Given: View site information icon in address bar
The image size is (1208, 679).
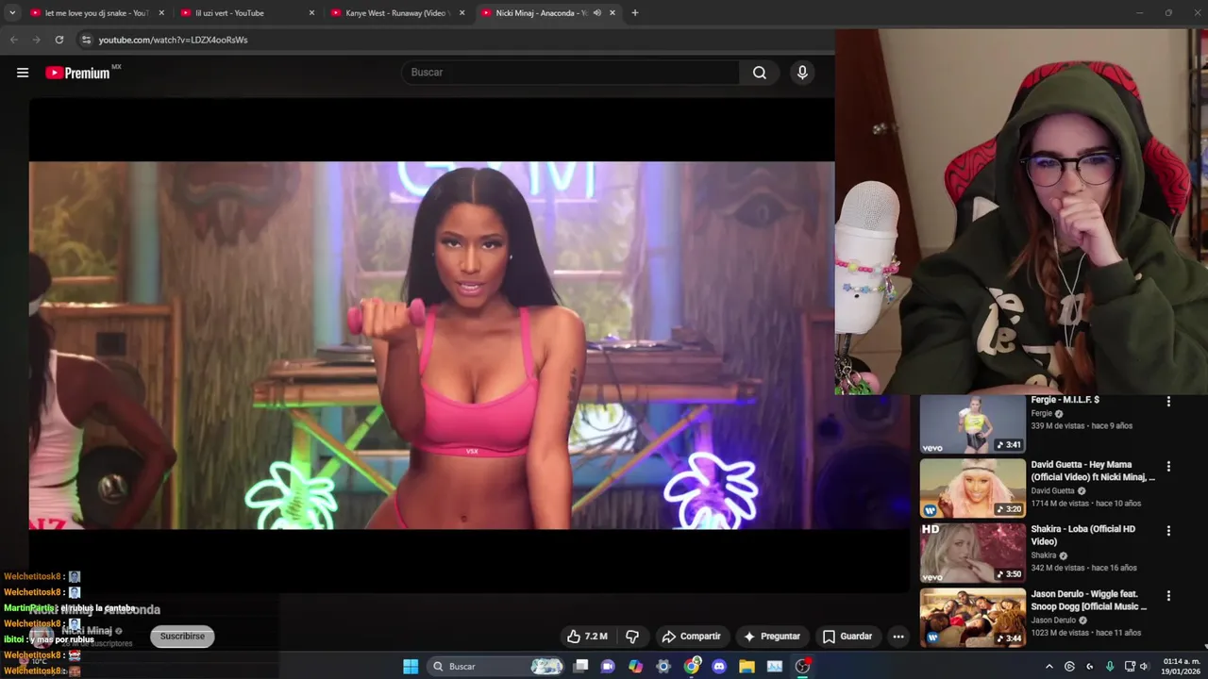Looking at the screenshot, I should [x=86, y=40].
